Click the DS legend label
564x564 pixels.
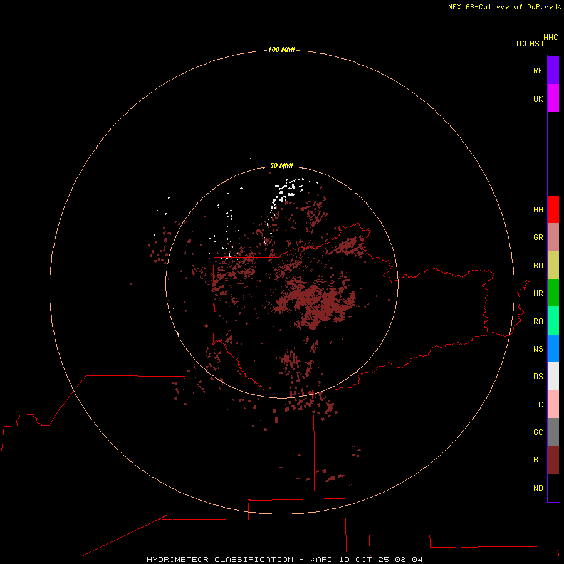point(538,377)
